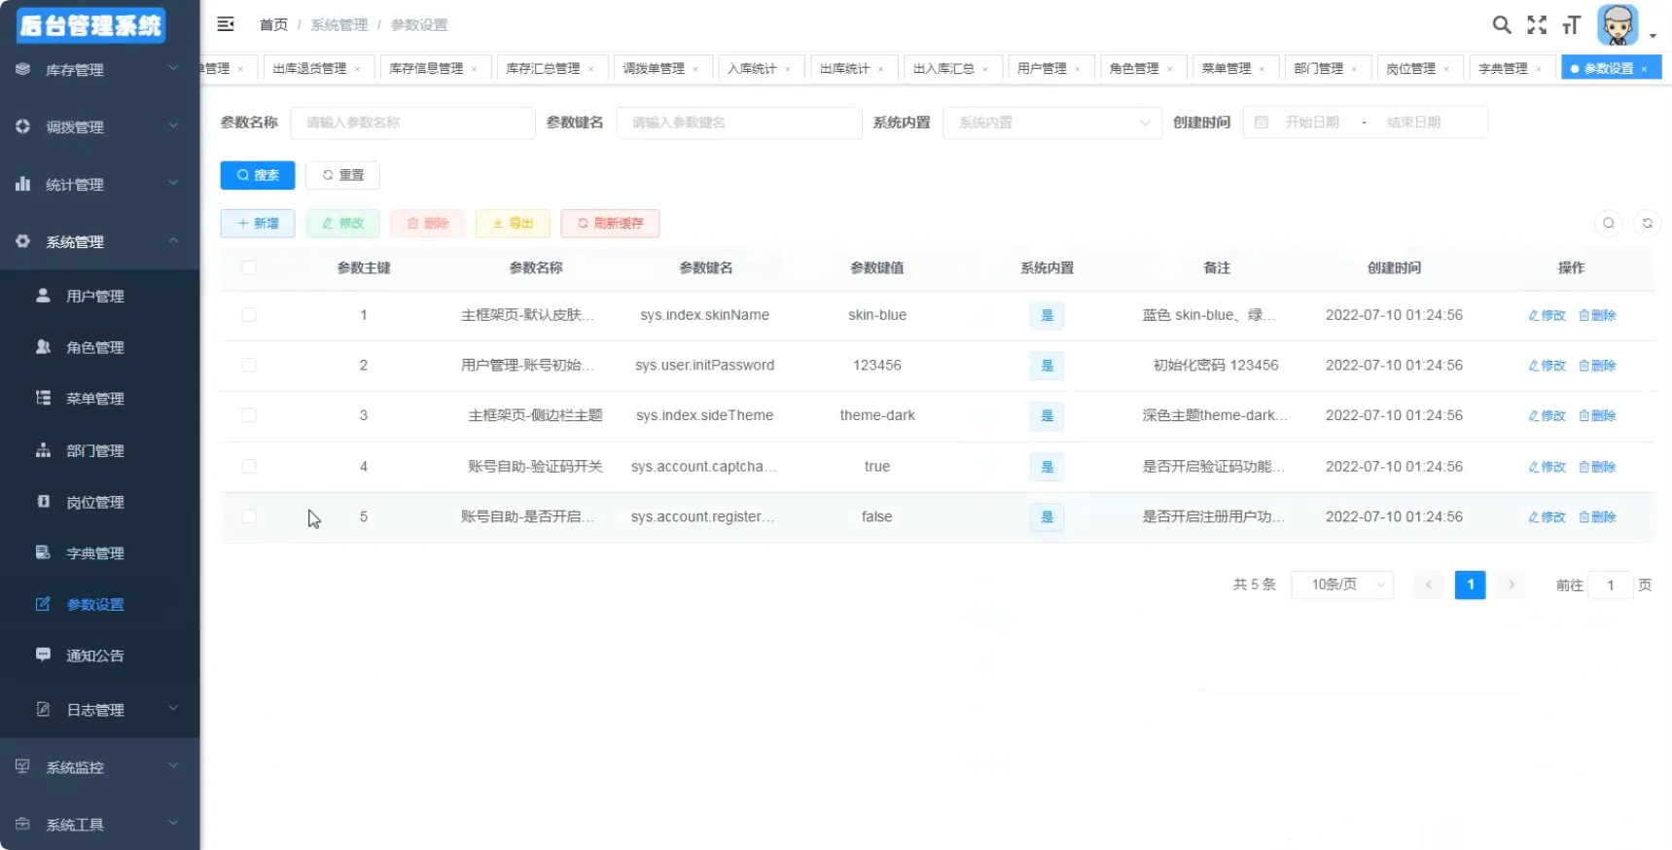This screenshot has height=850, width=1672.
Task: Open the top-right search magnifier icon
Action: [1502, 25]
